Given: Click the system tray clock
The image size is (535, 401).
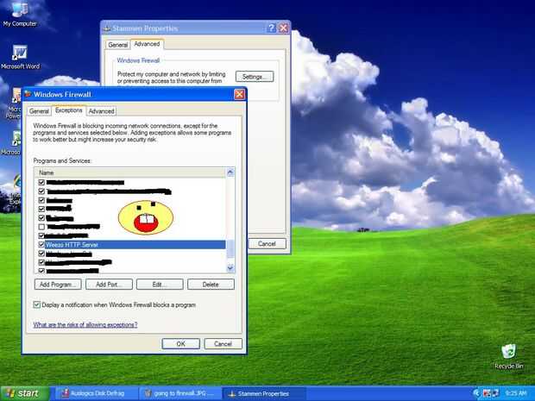Looking at the screenshot, I should tap(515, 393).
